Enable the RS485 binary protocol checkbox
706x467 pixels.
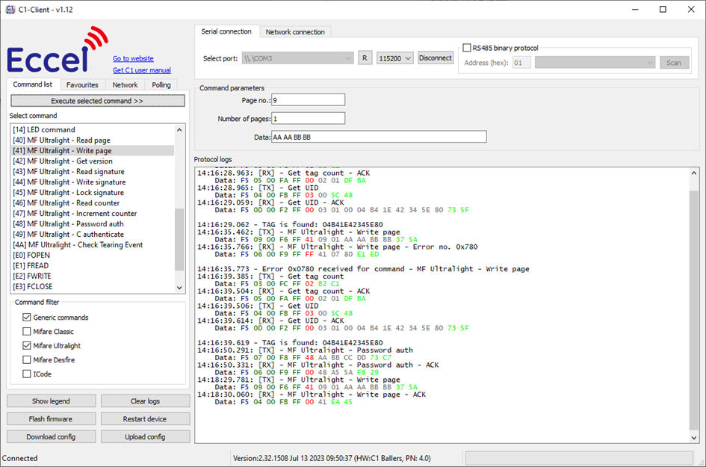(x=467, y=48)
